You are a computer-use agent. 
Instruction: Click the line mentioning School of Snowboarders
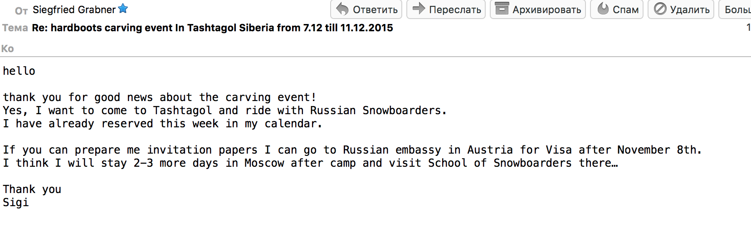click(310, 163)
